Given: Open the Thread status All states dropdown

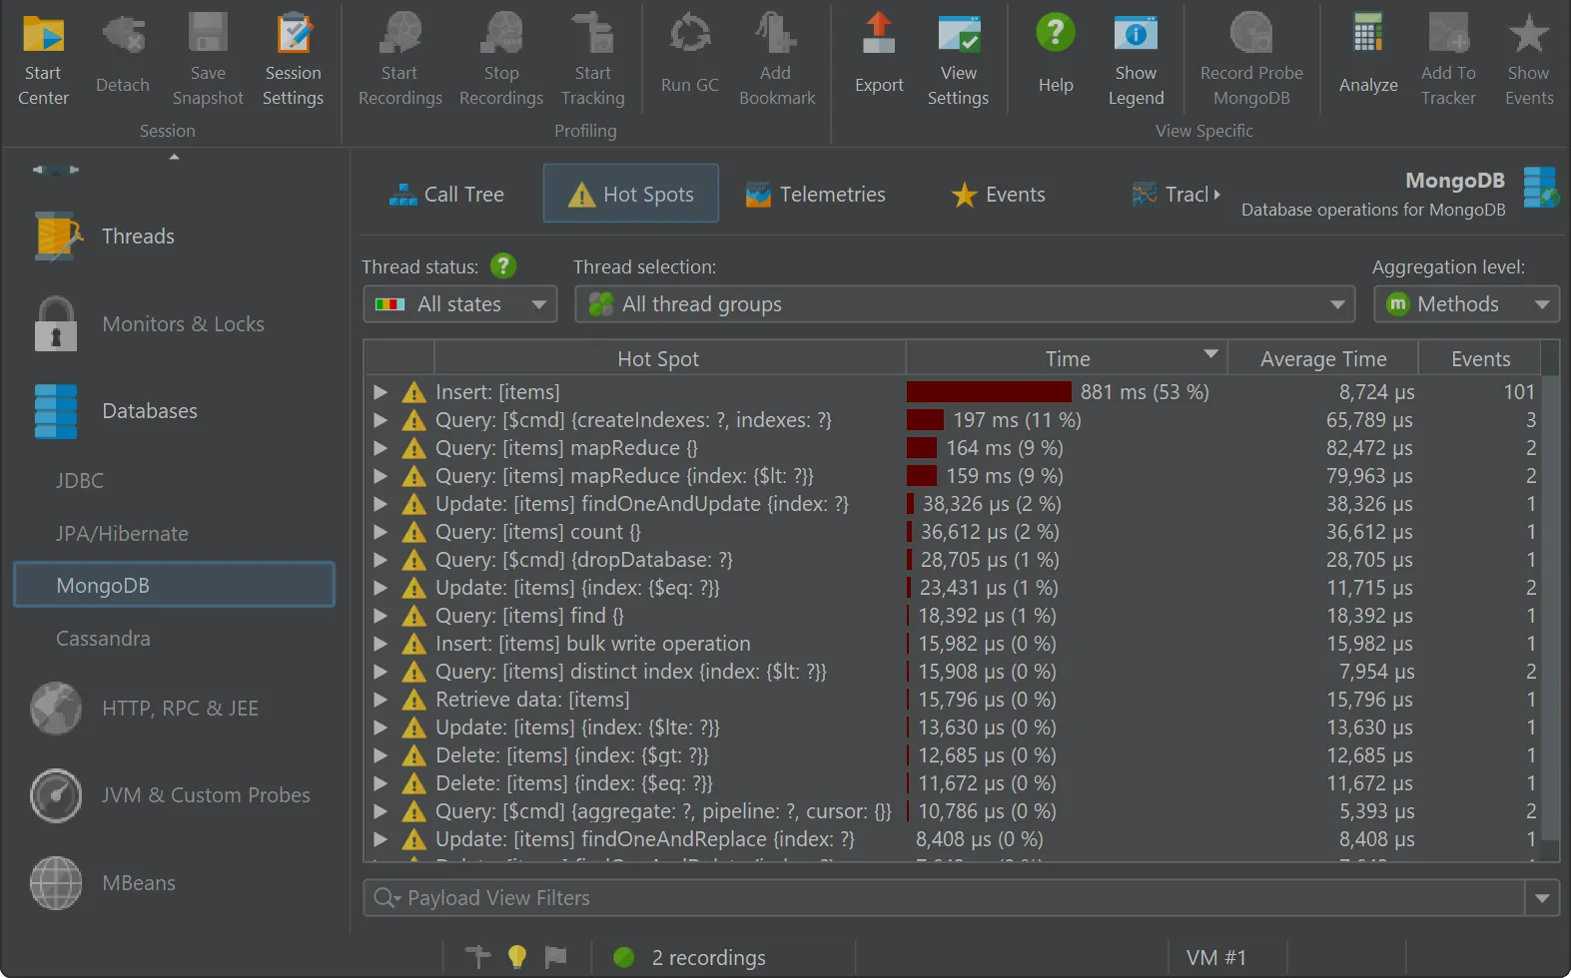Looking at the screenshot, I should (459, 304).
